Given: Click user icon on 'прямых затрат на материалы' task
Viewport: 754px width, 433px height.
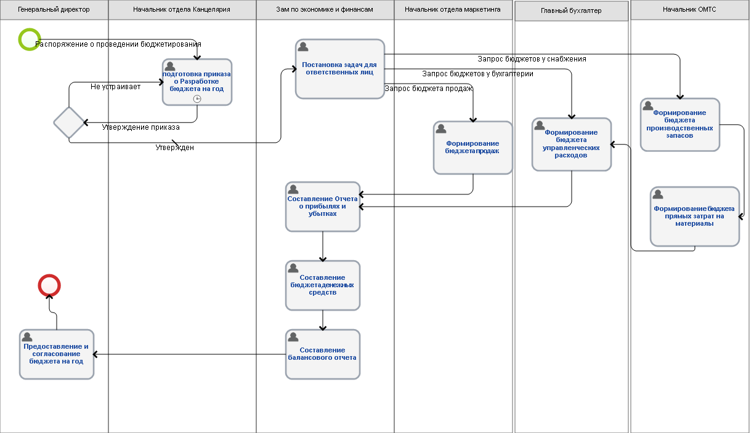Looking at the screenshot, I should (658, 195).
